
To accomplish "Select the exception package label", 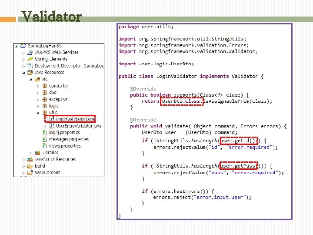I will coord(59,99).
